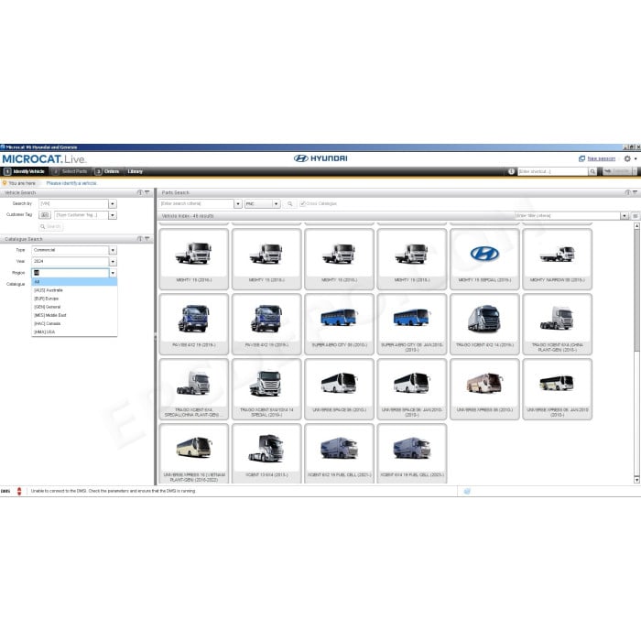Viewport: 641px width, 641px height.
Task: Click the 'You are here' pin icon
Action: [5, 183]
